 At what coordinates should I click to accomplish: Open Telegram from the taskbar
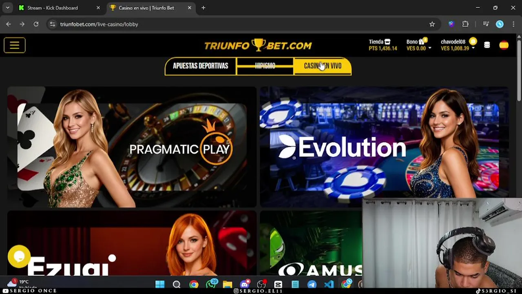coord(312,284)
